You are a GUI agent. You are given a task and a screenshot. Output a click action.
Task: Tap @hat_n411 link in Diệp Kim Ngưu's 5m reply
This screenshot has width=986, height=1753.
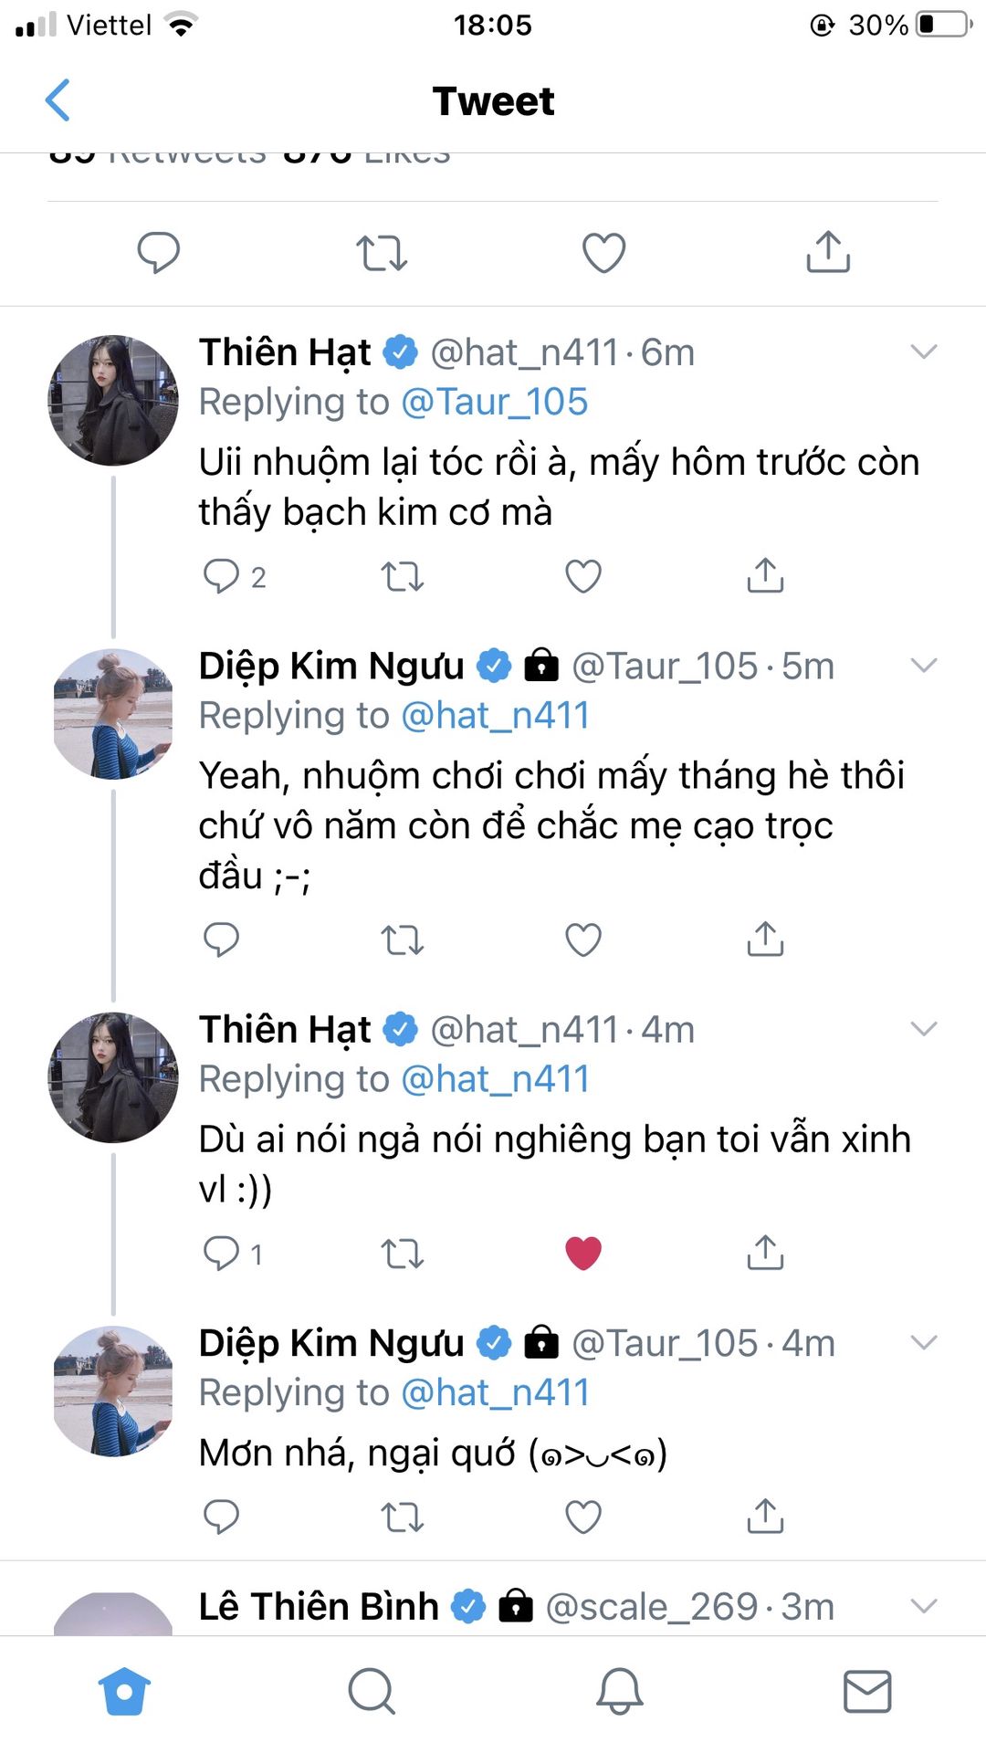pos(495,716)
